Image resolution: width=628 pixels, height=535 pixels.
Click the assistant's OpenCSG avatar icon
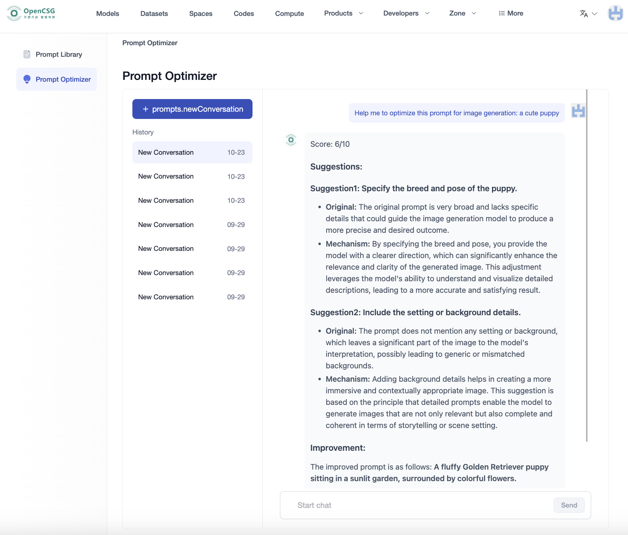click(x=291, y=140)
